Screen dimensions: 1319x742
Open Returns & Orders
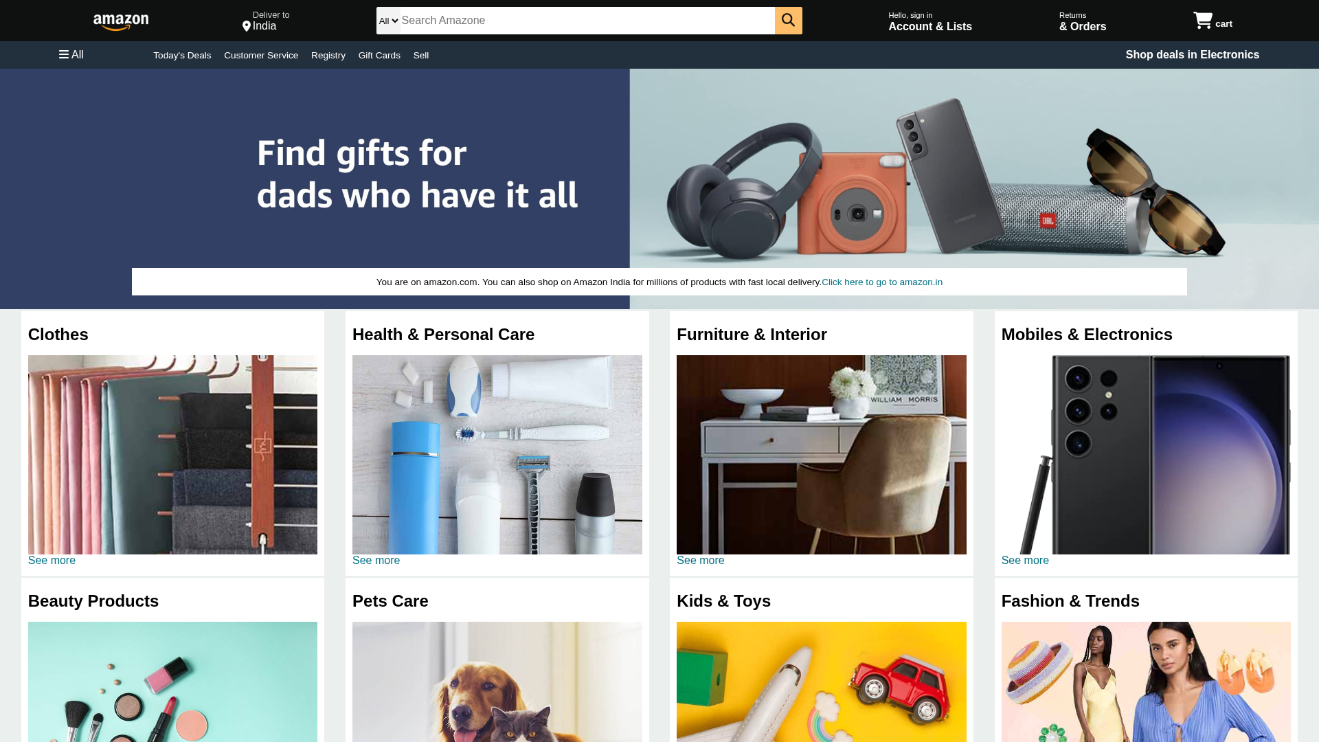click(x=1082, y=21)
